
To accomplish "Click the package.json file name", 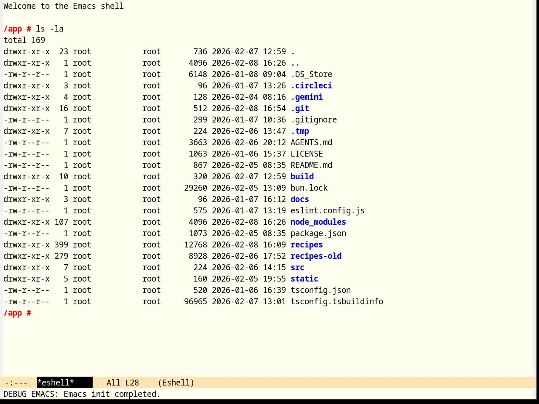I will click(x=318, y=234).
